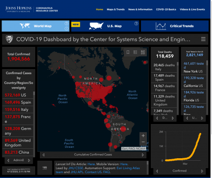Click the Total Confirmed 1,904,566 figure
Image resolution: width=212 pixels, height=178 pixels.
19,59
